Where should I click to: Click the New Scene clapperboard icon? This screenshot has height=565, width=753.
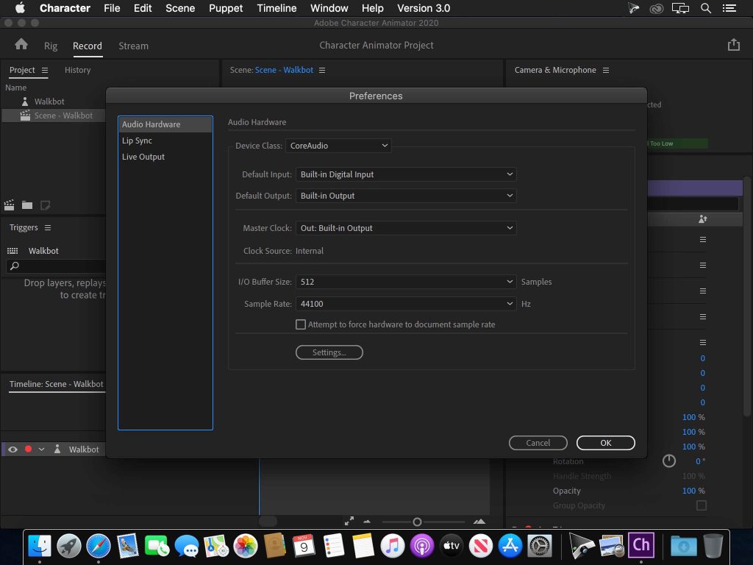click(x=10, y=205)
